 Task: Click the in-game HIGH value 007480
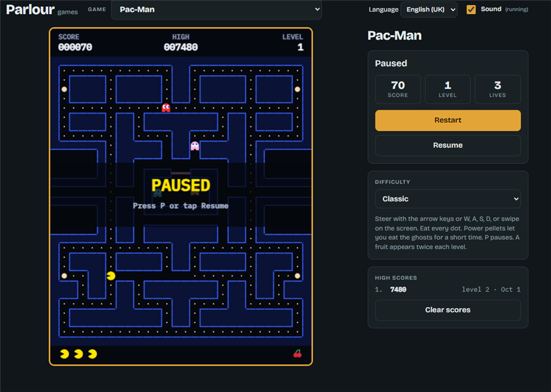pyautogui.click(x=181, y=47)
